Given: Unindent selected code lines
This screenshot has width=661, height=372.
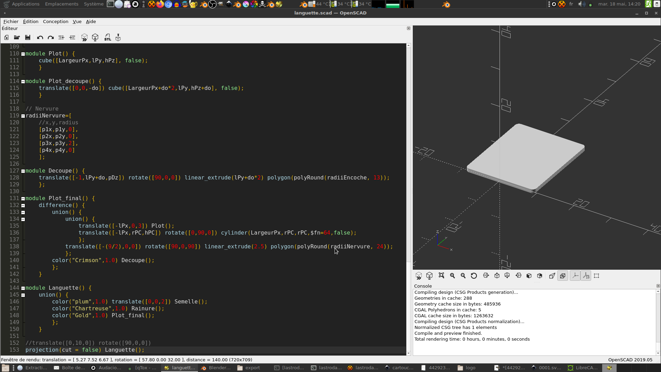Looking at the screenshot, I should pyautogui.click(x=61, y=38).
